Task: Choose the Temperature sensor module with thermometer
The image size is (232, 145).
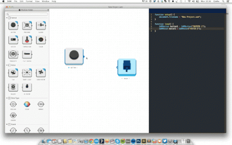Action: [27, 40]
